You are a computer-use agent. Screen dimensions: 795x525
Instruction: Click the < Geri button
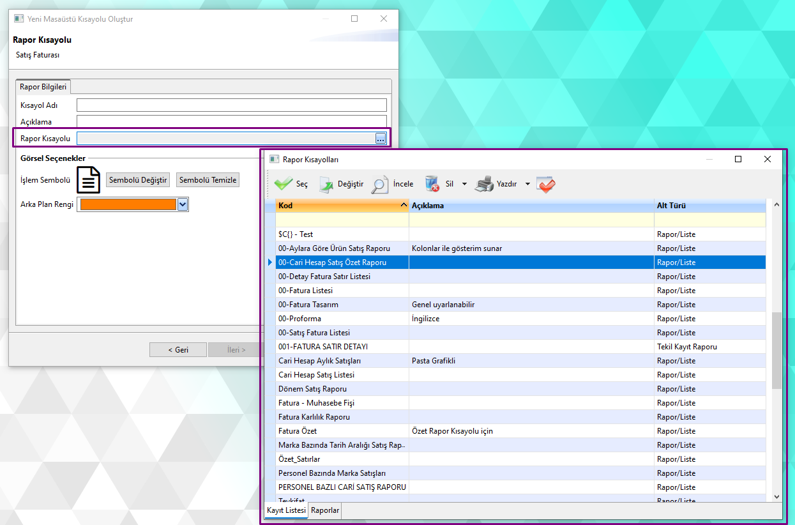point(178,350)
